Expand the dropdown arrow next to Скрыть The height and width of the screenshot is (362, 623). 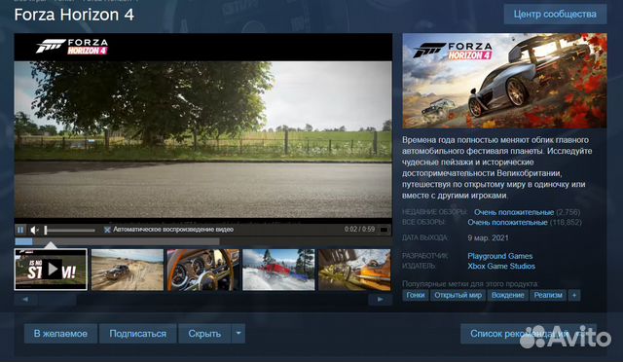(238, 333)
